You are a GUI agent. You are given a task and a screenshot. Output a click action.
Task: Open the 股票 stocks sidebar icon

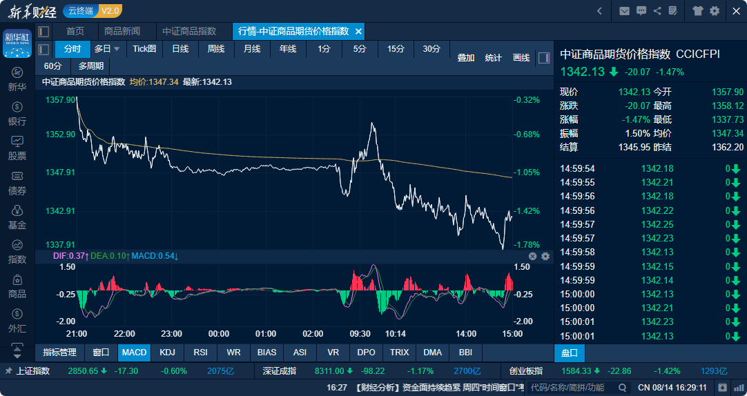point(17,148)
